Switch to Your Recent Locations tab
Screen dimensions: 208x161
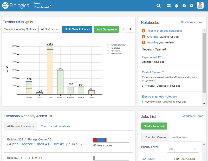(x=55, y=126)
